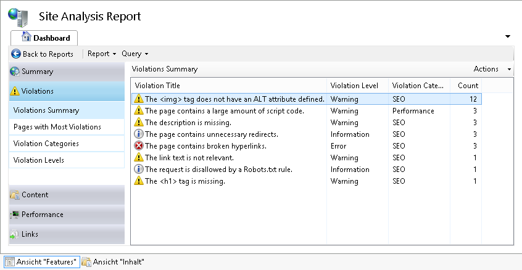
Task: Expand the Actions dropdown
Action: coord(492,69)
